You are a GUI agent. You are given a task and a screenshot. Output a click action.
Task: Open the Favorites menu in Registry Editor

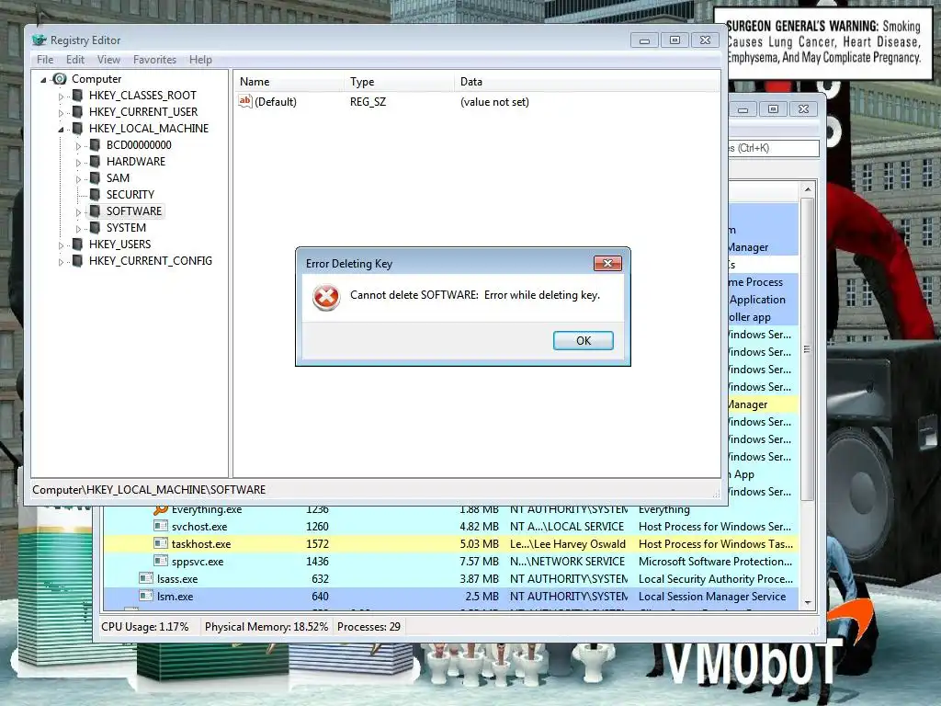[x=154, y=60]
